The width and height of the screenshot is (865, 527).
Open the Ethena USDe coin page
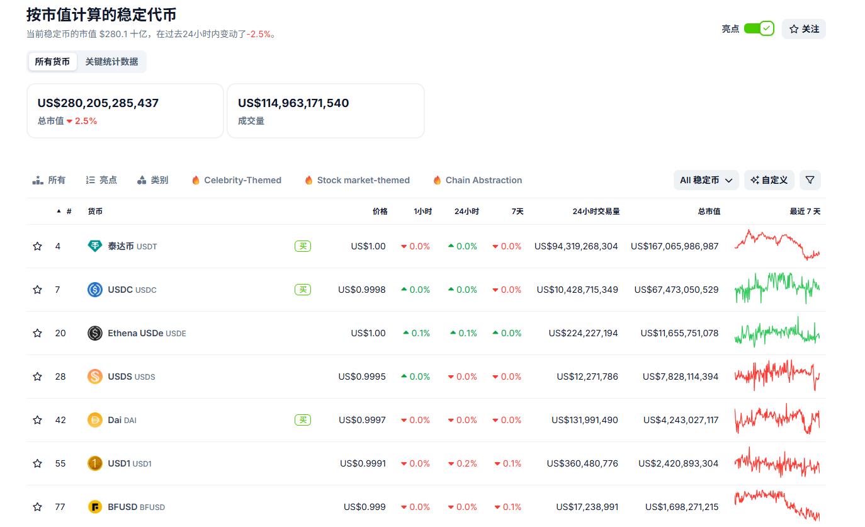pos(147,333)
